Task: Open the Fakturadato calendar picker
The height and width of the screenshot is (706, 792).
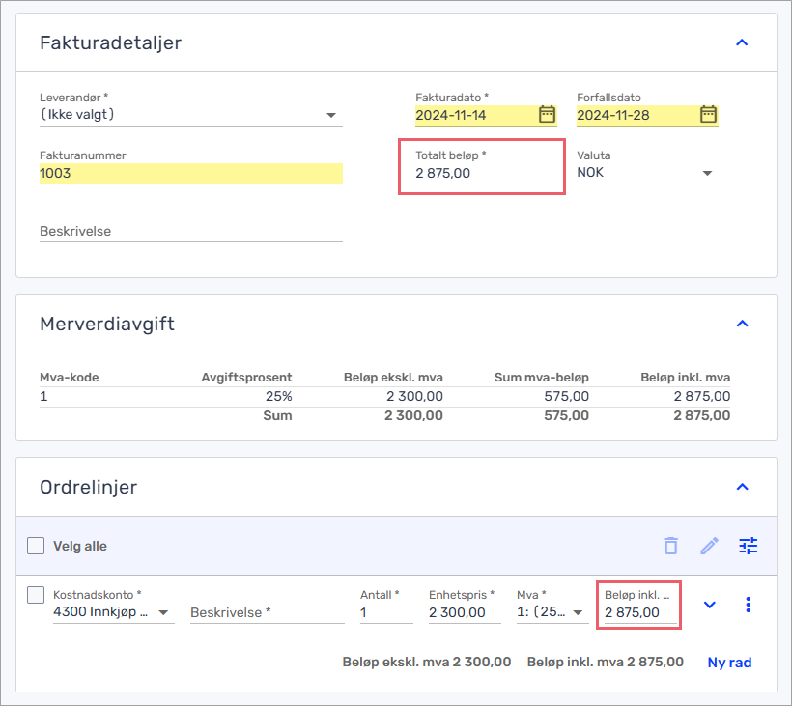Action: (547, 115)
